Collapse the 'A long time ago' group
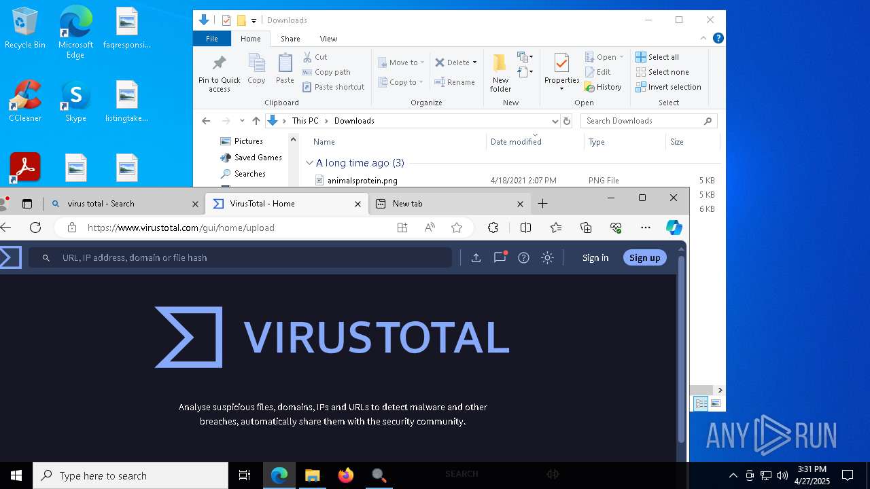Image resolution: width=870 pixels, height=489 pixels. [309, 163]
